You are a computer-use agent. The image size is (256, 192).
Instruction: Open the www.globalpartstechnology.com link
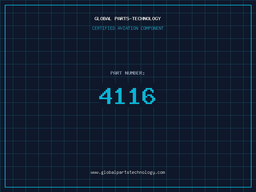coord(128,172)
